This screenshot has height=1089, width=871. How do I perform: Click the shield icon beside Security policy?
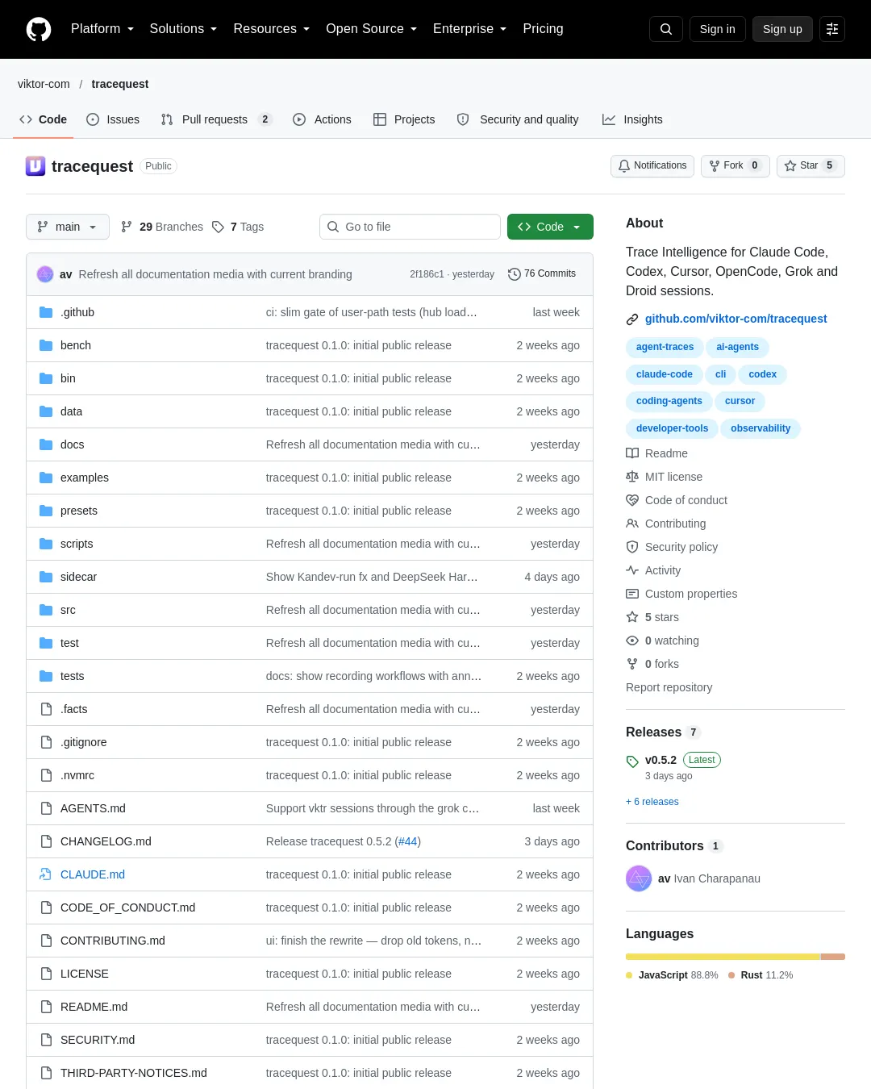click(x=632, y=547)
